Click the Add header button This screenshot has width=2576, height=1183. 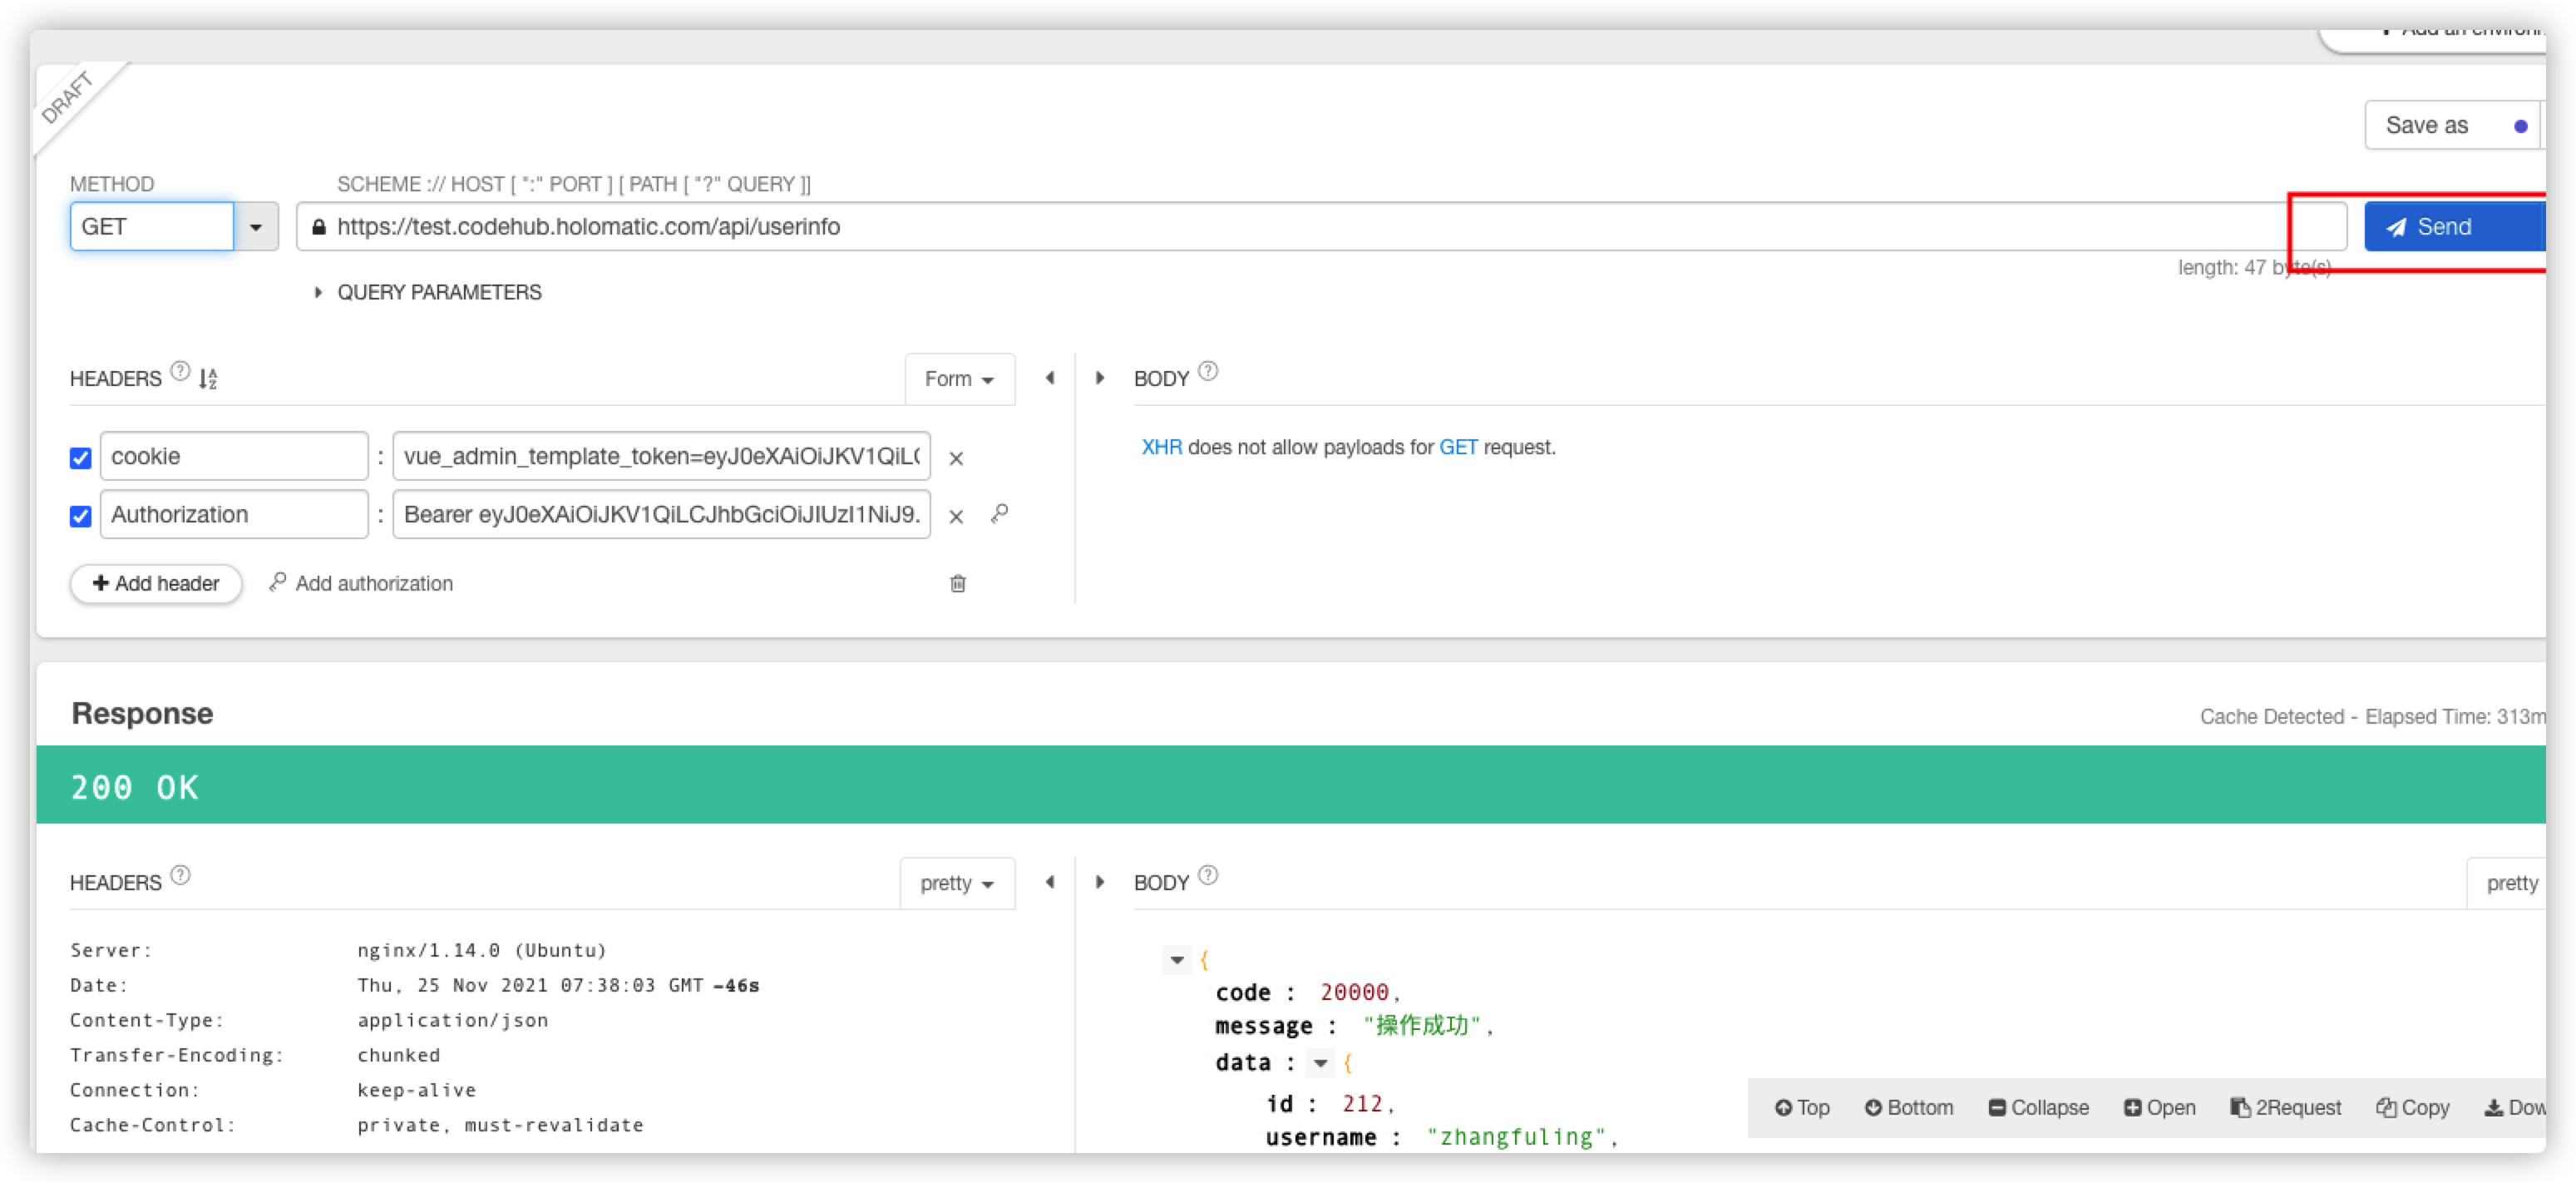tap(156, 583)
